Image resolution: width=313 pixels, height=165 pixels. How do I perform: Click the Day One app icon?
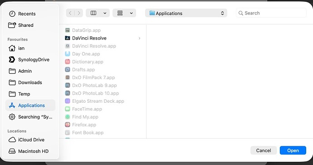(68, 54)
